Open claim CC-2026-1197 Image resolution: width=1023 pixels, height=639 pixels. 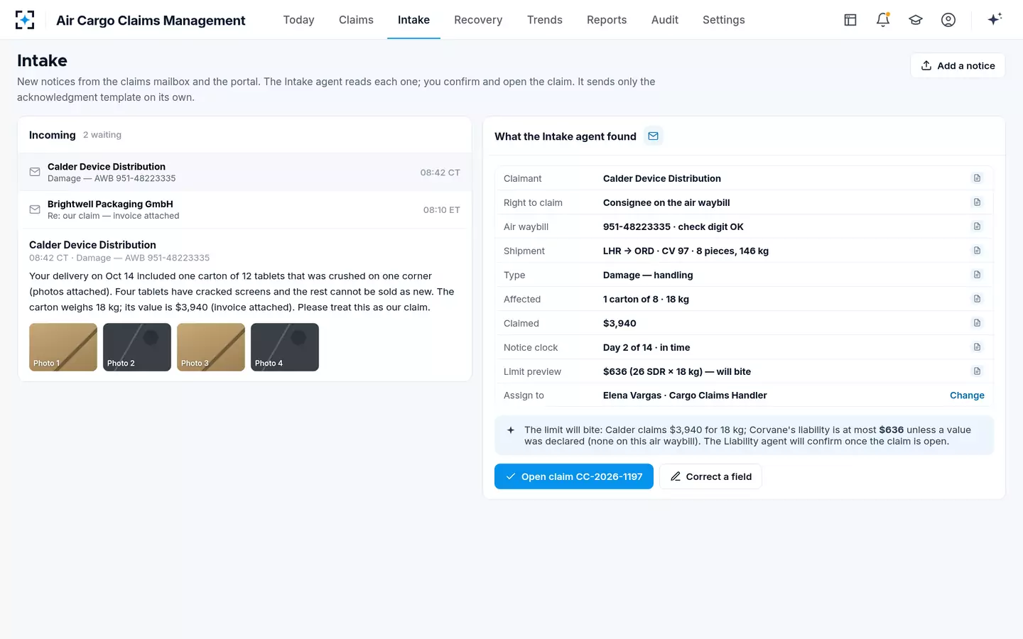[x=574, y=476]
